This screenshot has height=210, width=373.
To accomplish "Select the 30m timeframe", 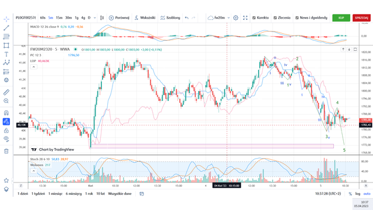I will (69, 18).
